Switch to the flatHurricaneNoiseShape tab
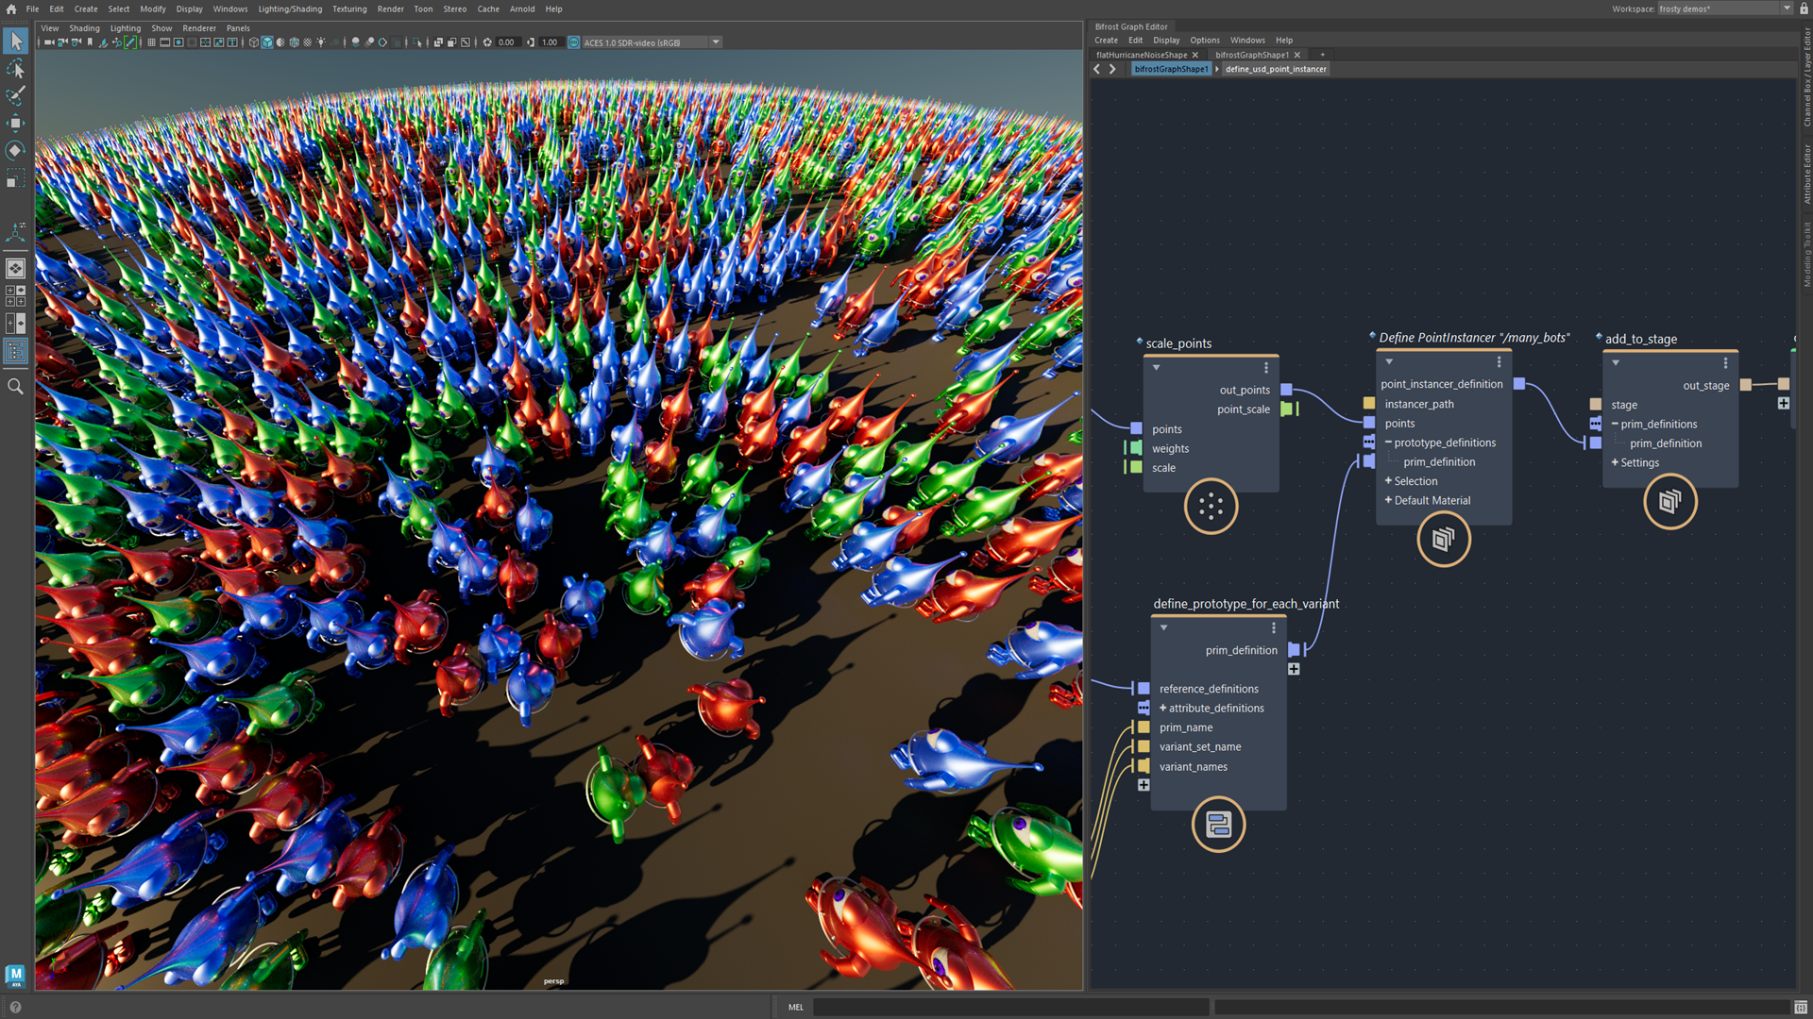Viewport: 1813px width, 1019px height. click(1143, 55)
